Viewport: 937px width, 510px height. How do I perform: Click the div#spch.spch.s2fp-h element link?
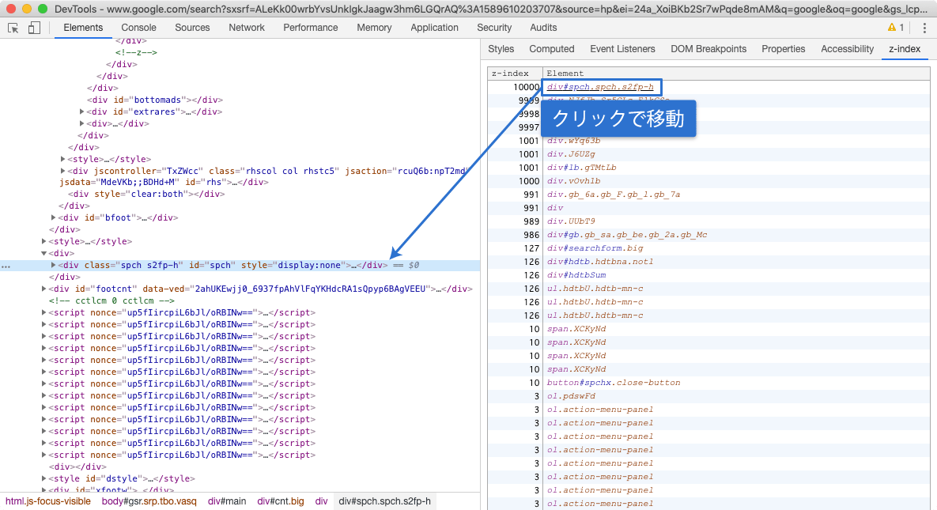600,87
